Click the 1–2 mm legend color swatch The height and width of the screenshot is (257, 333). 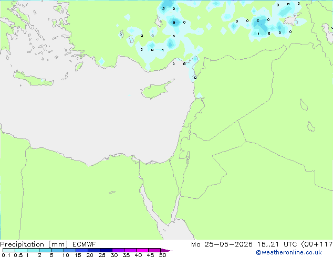coord(33,250)
